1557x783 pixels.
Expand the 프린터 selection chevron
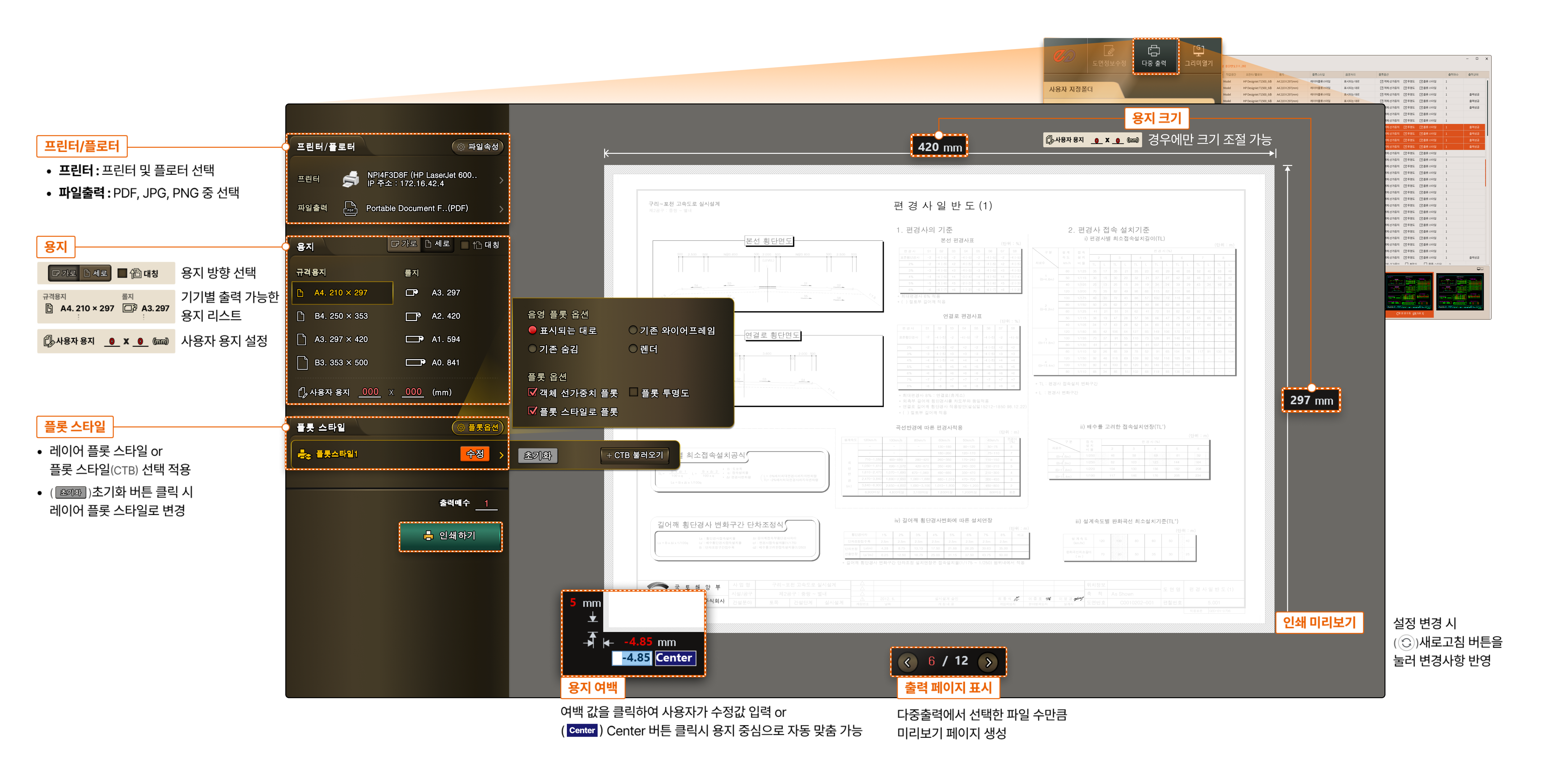pyautogui.click(x=501, y=180)
